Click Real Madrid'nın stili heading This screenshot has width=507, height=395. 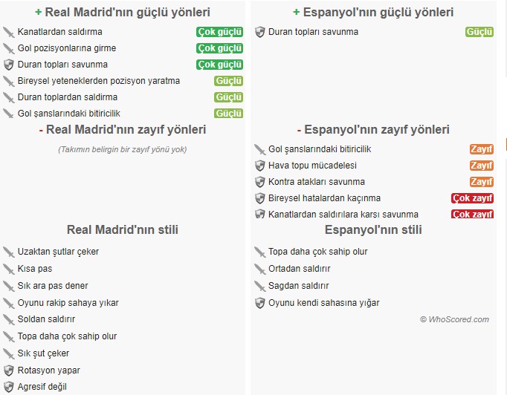tap(122, 229)
